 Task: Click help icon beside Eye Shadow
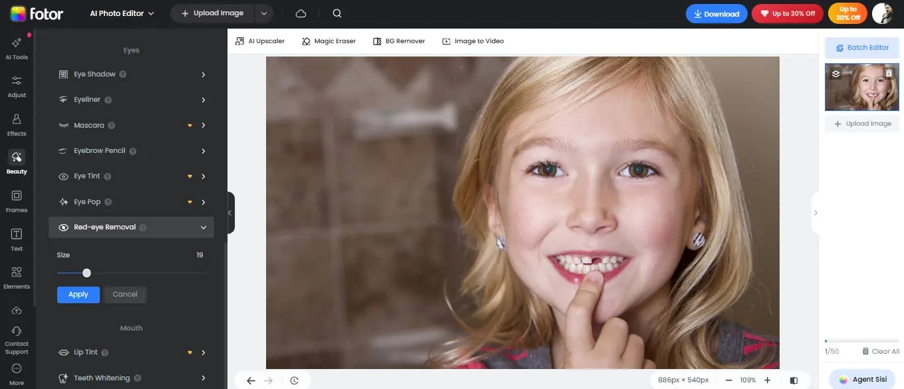click(x=123, y=74)
